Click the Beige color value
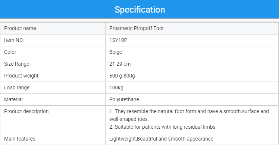The height and width of the screenshot is (145, 279). point(116,52)
